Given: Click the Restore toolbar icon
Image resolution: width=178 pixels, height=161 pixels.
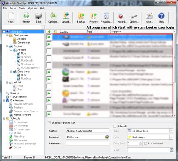Looking at the screenshot, I should click(x=94, y=18).
